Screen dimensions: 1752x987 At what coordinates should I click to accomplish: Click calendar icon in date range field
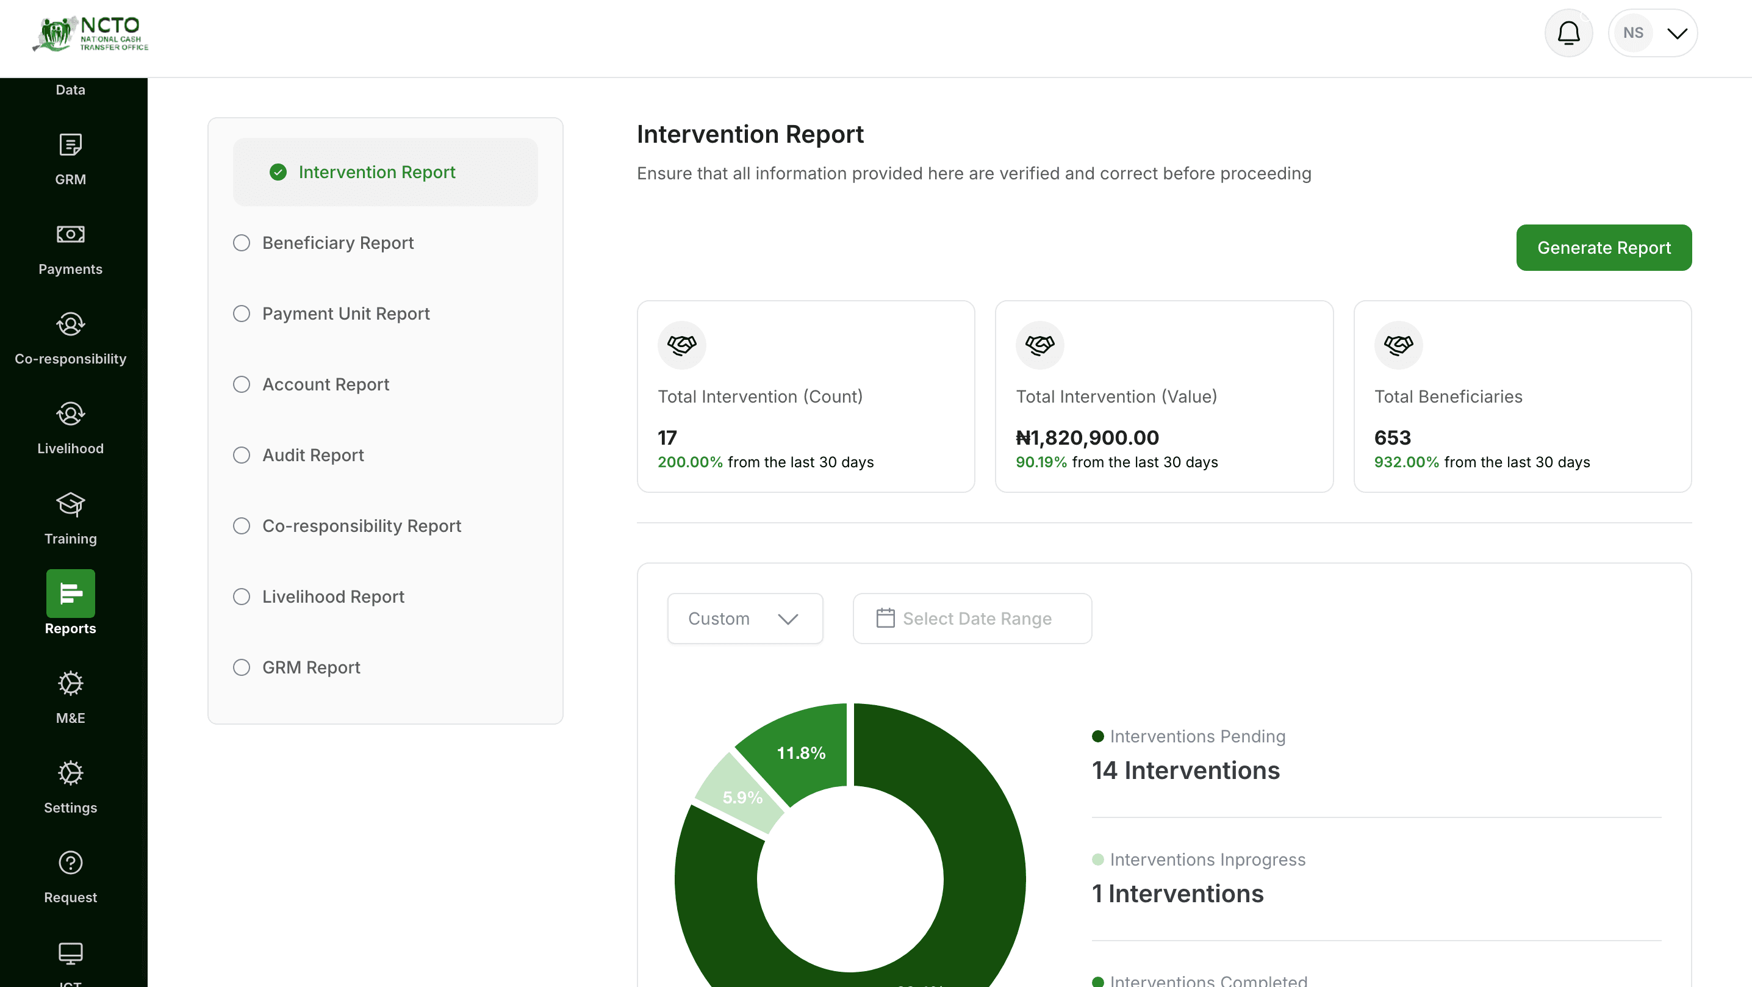point(885,618)
